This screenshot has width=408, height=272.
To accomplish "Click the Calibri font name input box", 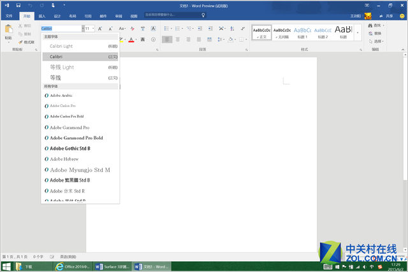I will (61, 29).
